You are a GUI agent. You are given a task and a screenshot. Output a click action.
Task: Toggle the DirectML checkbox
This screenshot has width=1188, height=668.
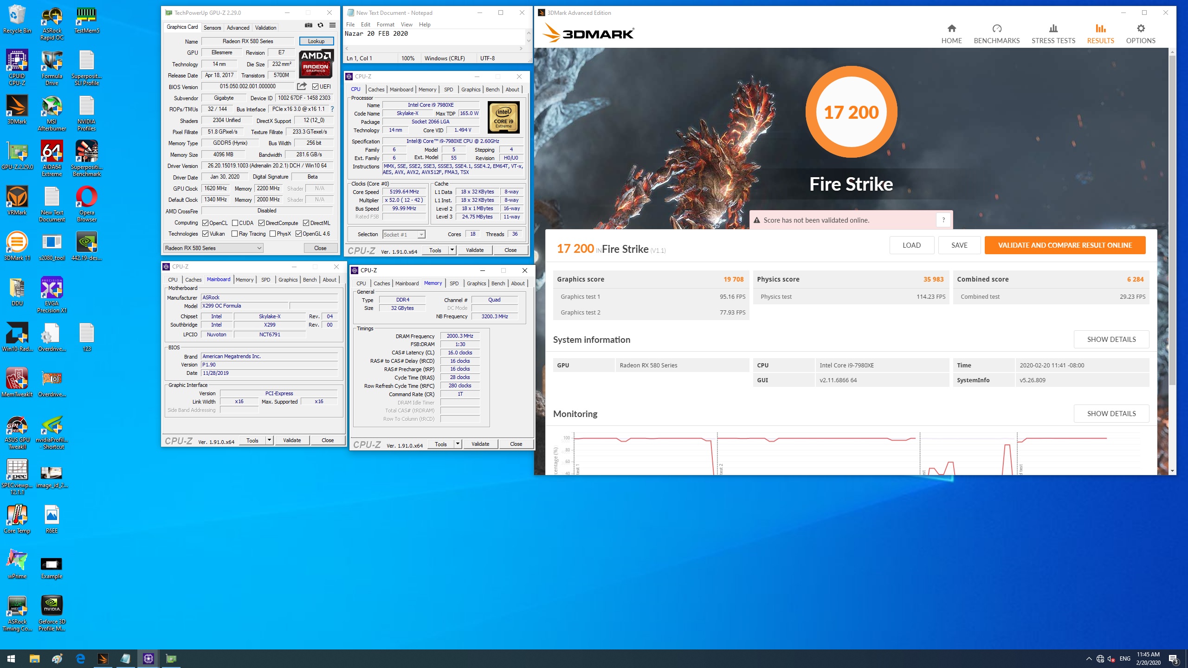click(306, 223)
